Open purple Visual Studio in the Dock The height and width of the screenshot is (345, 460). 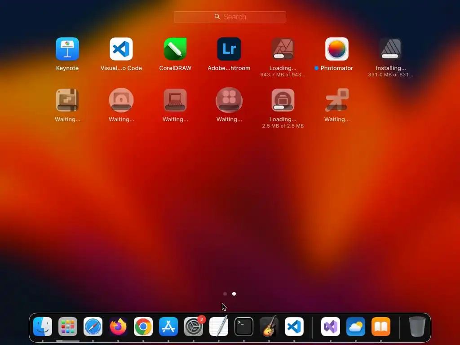tap(331, 327)
